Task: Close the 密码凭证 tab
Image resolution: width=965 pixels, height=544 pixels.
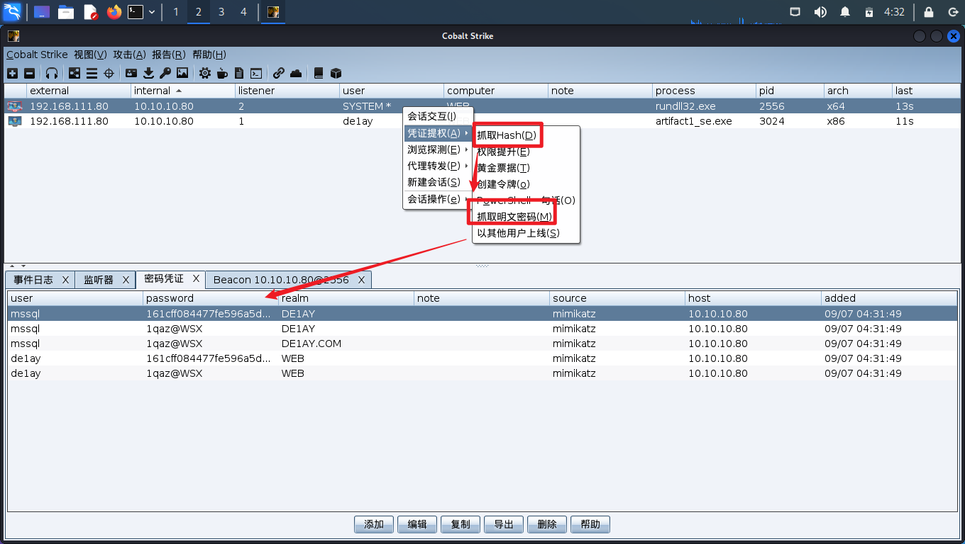Action: [x=197, y=279]
